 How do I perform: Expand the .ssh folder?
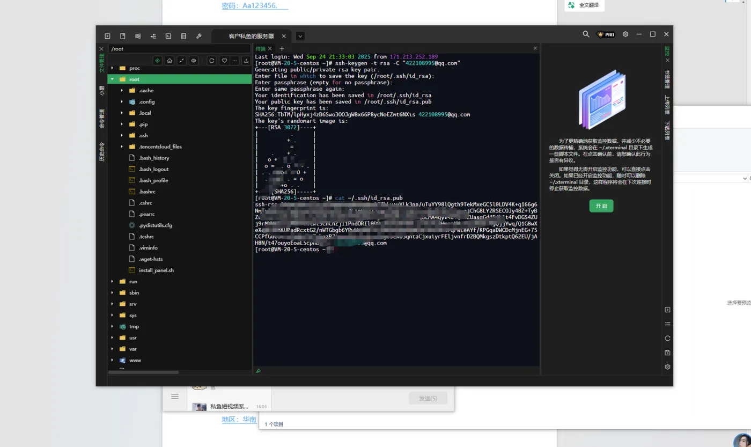(x=122, y=135)
